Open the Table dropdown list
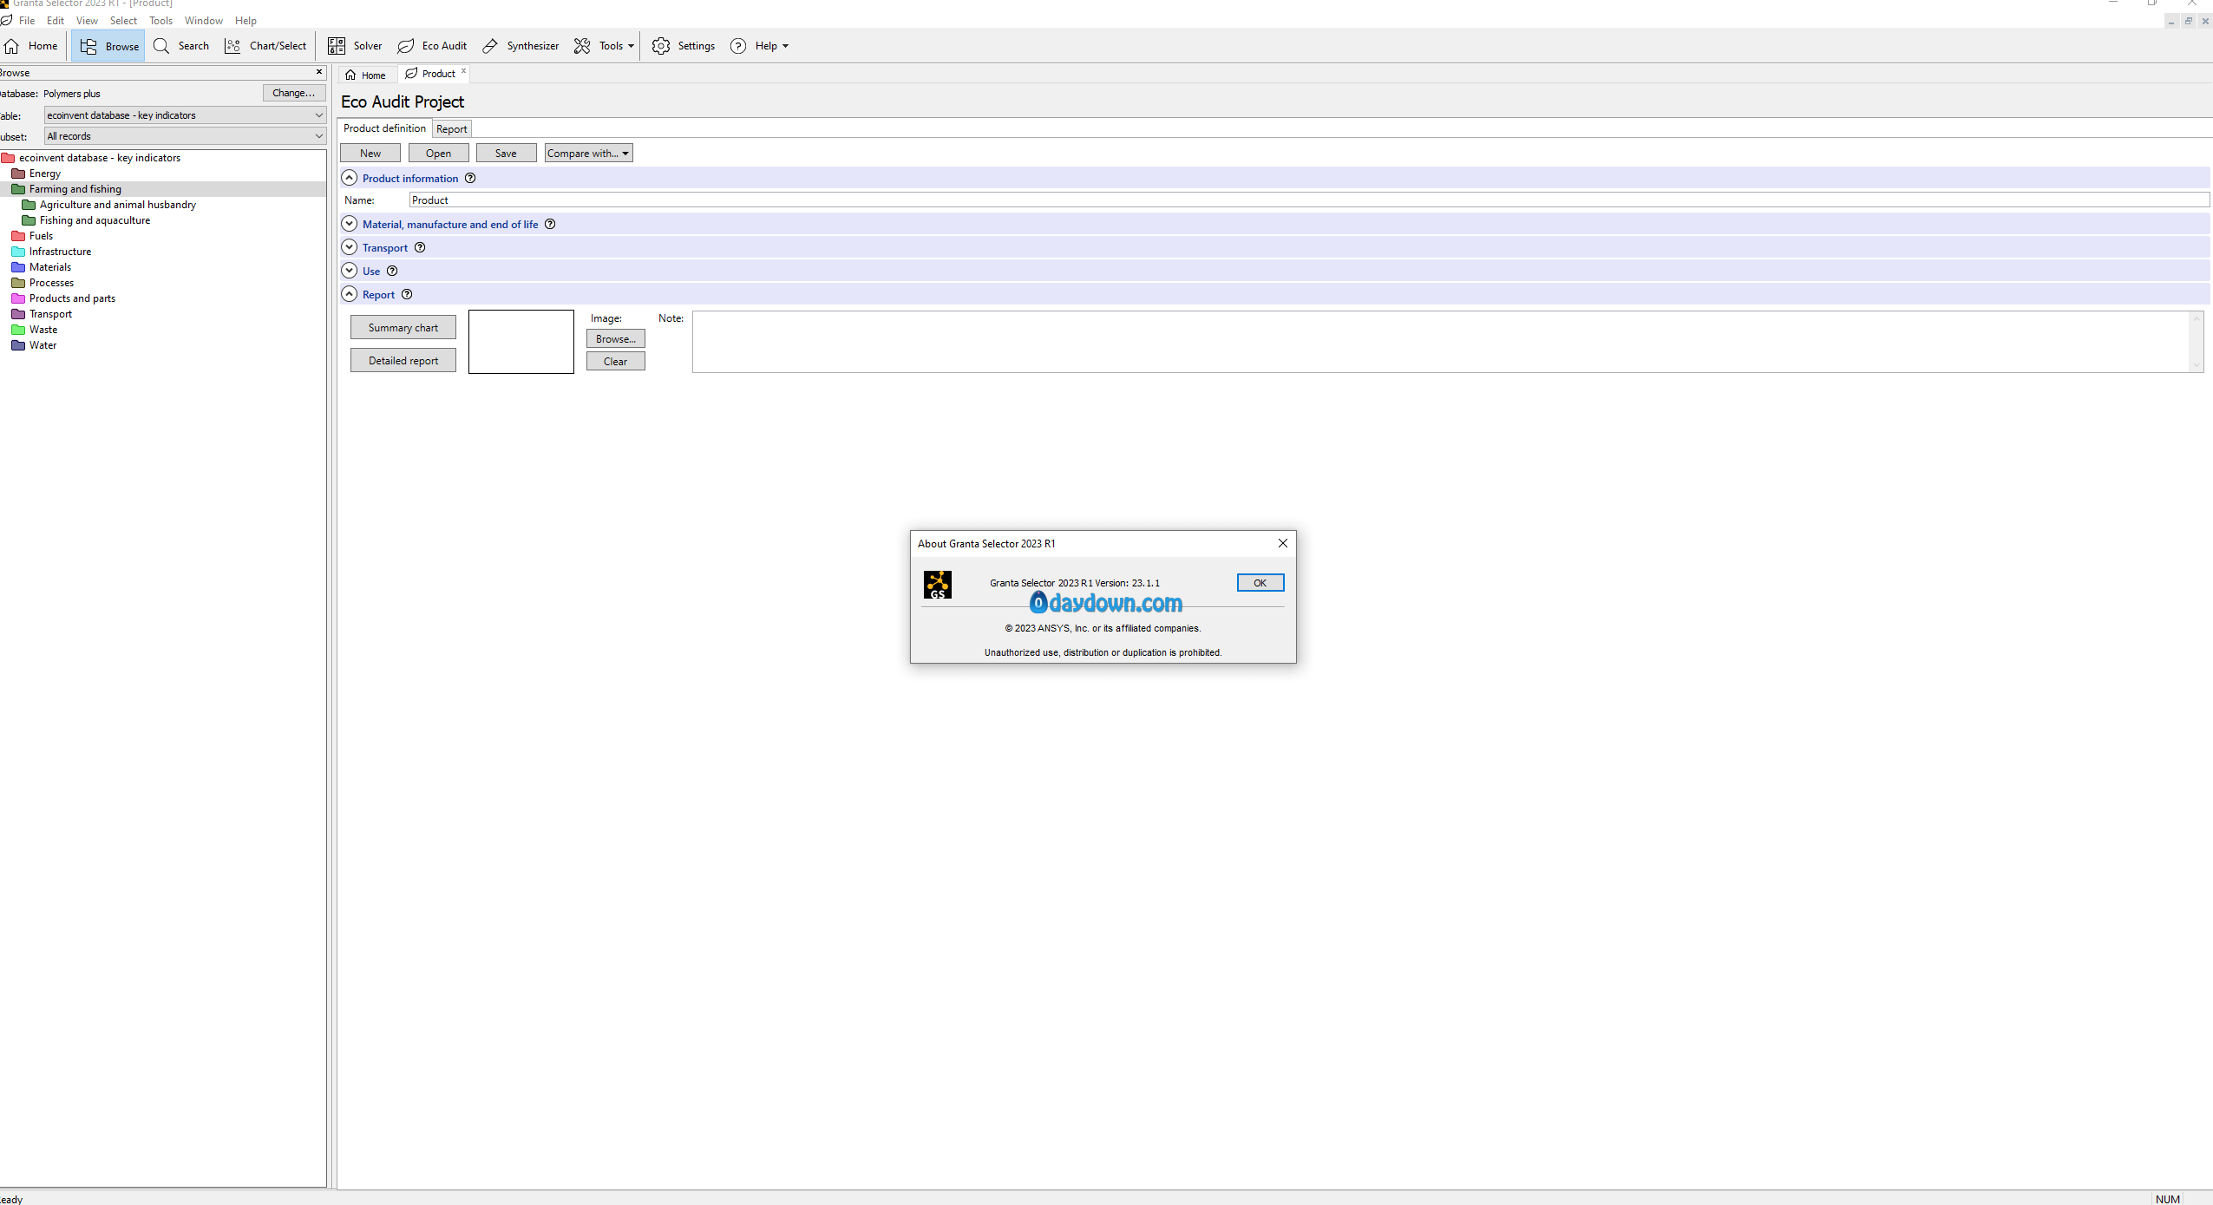 click(185, 115)
